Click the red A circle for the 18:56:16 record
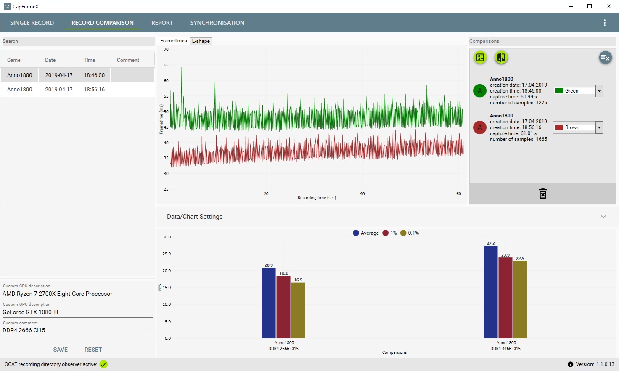 click(x=480, y=127)
